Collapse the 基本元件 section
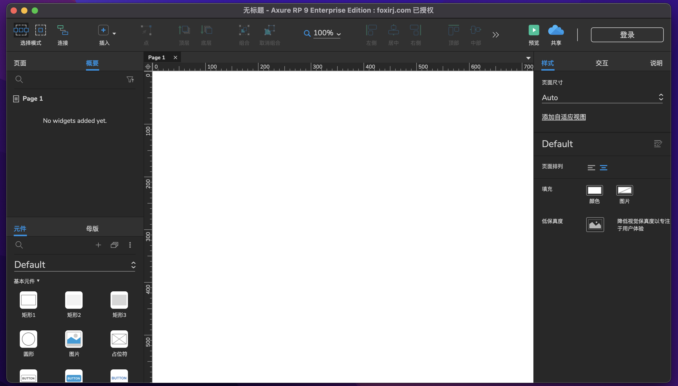678x386 pixels. tap(39, 281)
